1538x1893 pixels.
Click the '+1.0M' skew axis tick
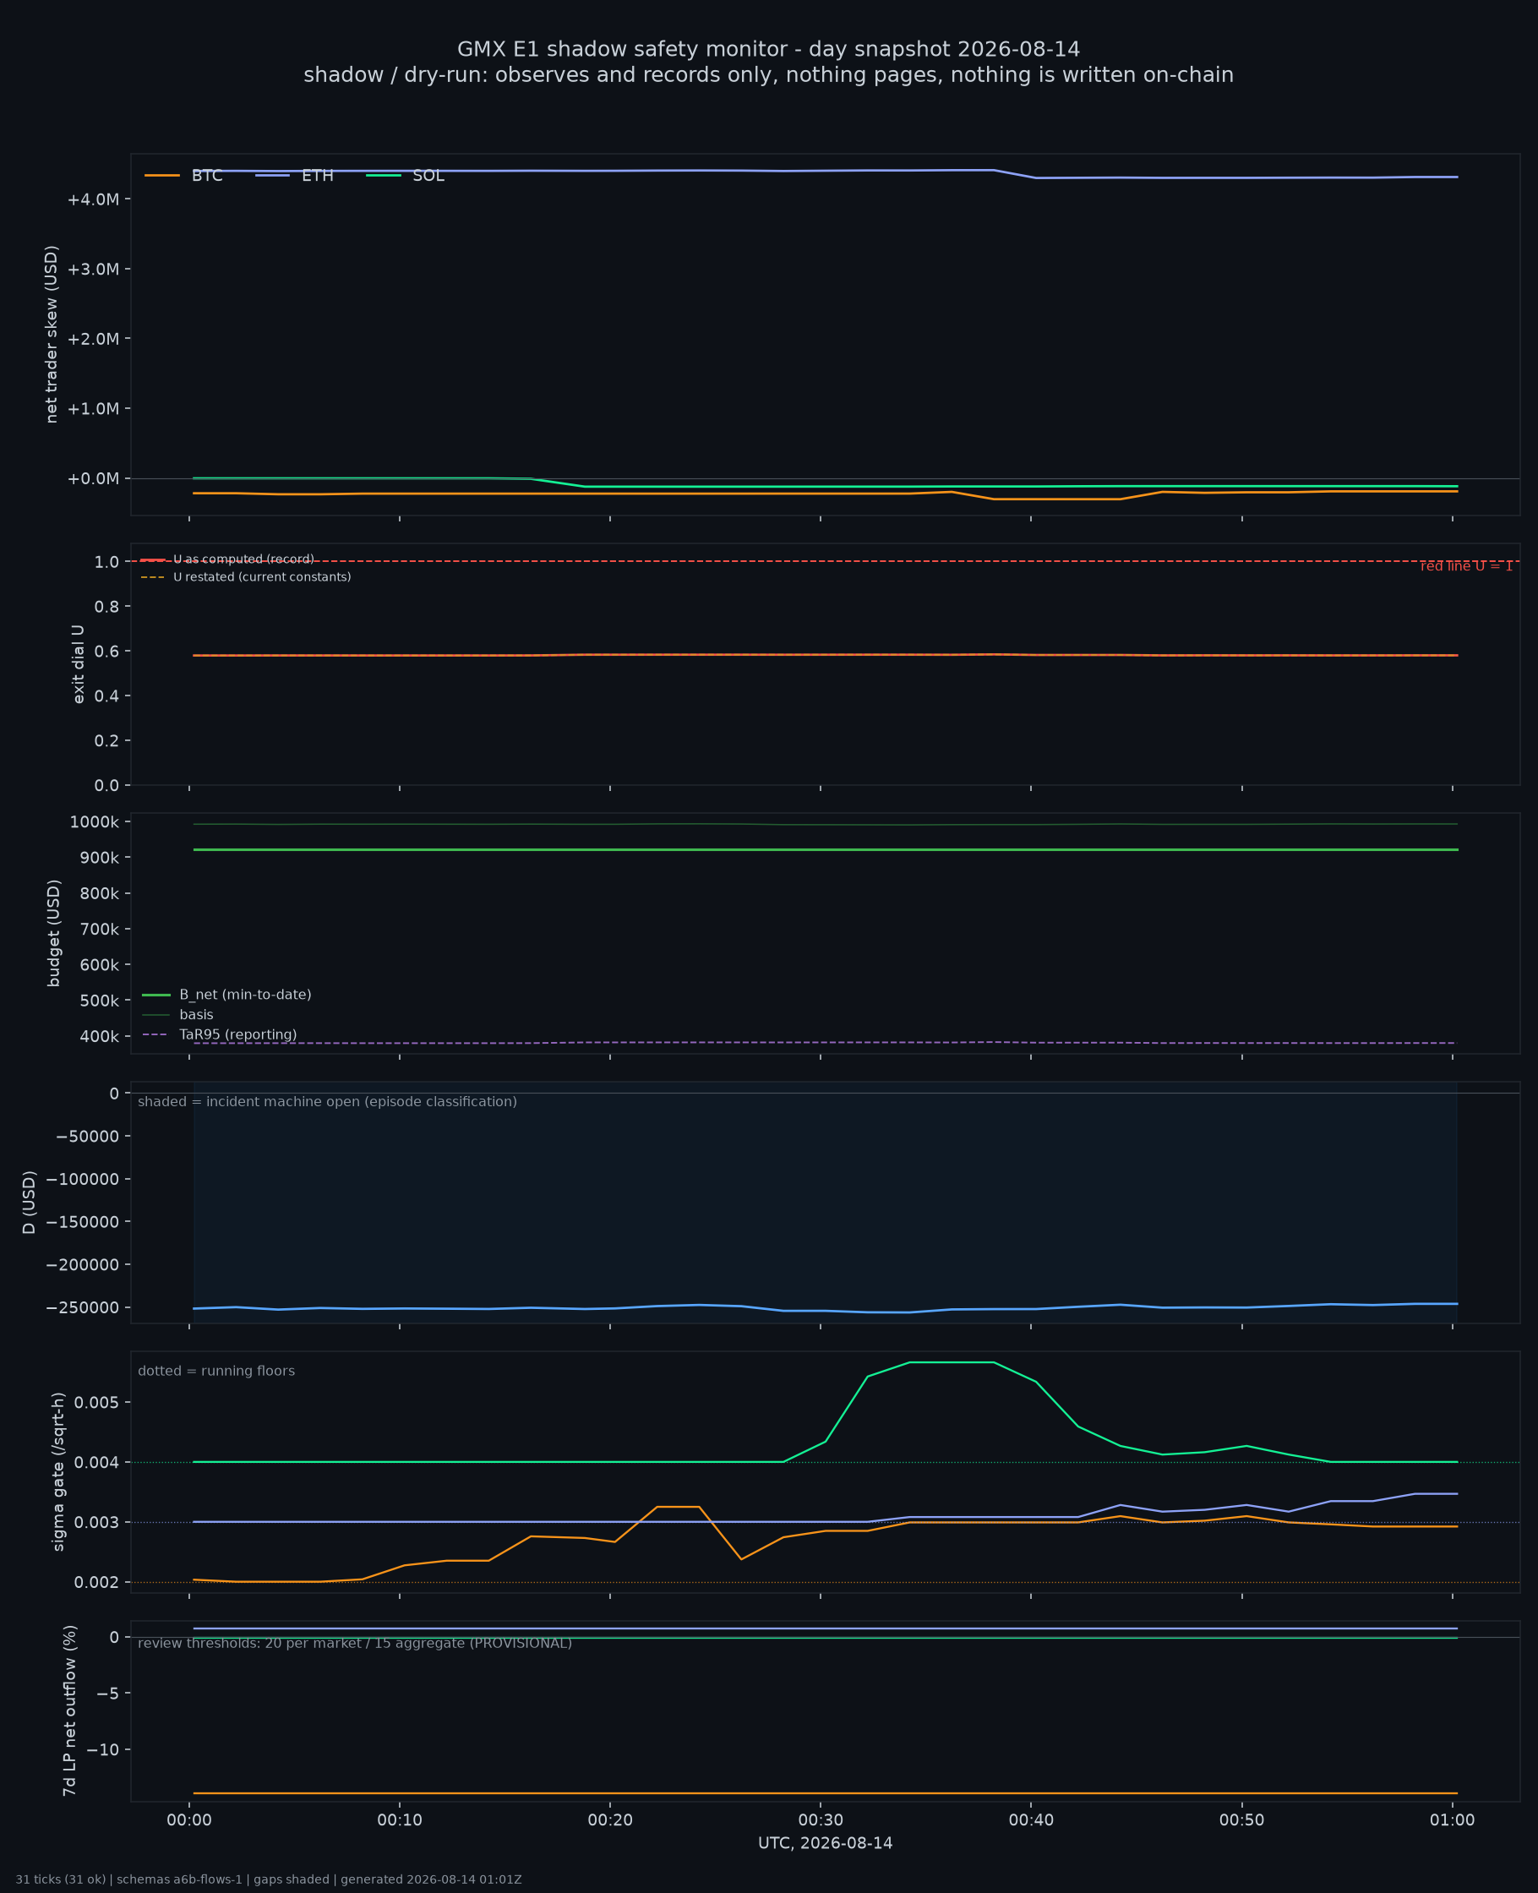pos(93,409)
